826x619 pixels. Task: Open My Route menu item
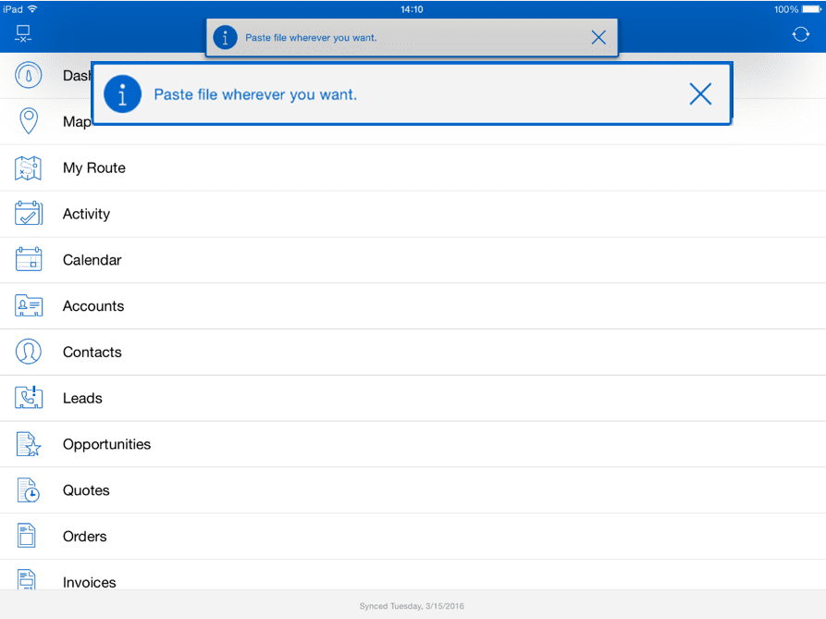(x=413, y=168)
